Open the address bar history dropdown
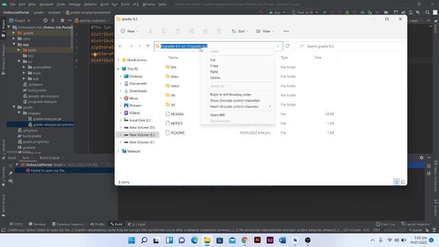Viewport: 439px width, 247px height. coord(278,46)
